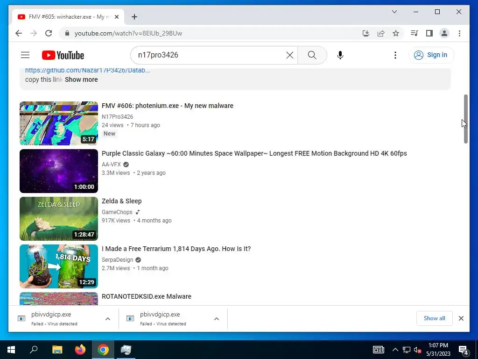Viewport: 478px width, 359px height.
Task: Open the Zelda & Sleep thumbnail
Action: pyautogui.click(x=59, y=219)
